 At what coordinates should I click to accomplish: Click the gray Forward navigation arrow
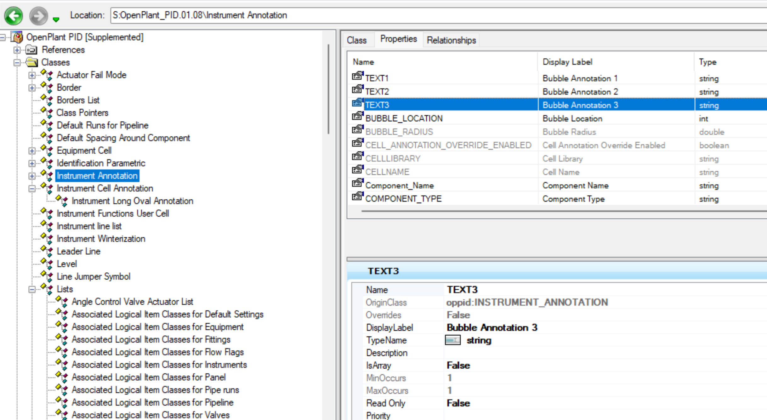pos(38,15)
